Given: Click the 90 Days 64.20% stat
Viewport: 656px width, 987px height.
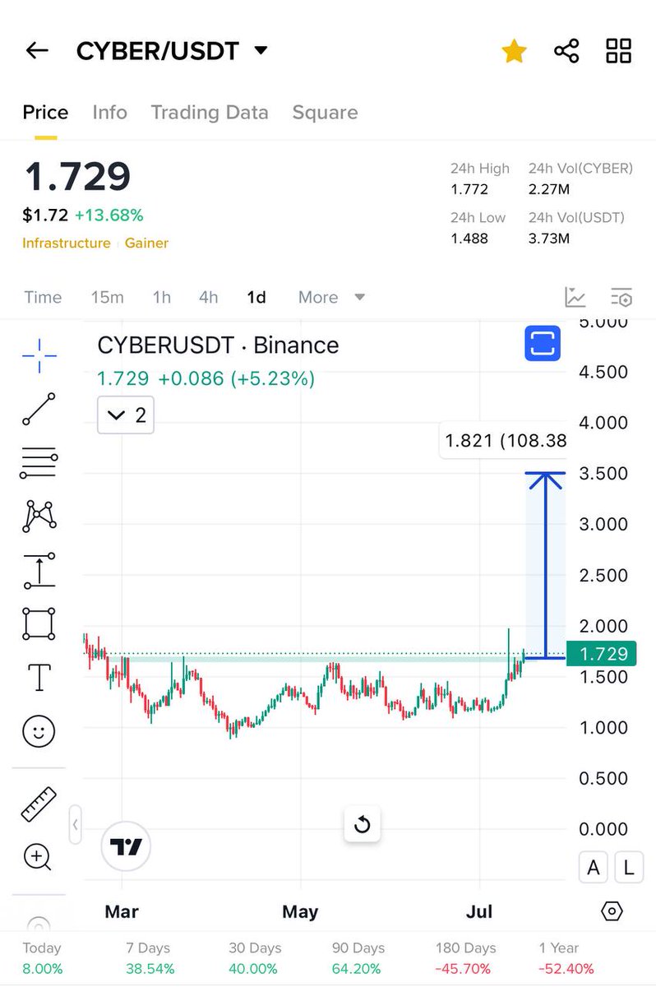Looking at the screenshot, I should coord(358,958).
